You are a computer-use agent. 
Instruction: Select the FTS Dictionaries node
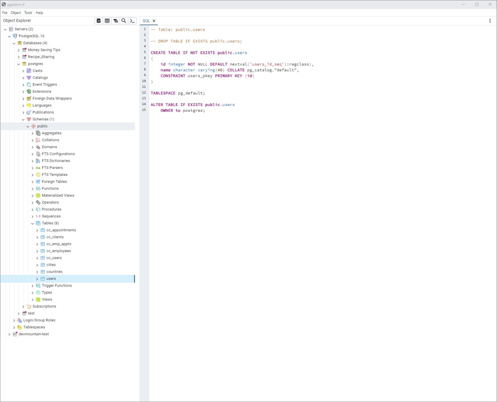click(56, 161)
